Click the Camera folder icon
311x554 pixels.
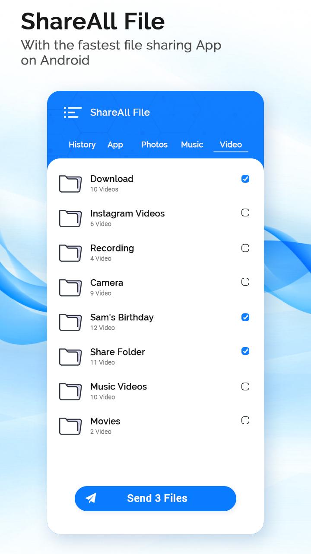click(x=70, y=288)
